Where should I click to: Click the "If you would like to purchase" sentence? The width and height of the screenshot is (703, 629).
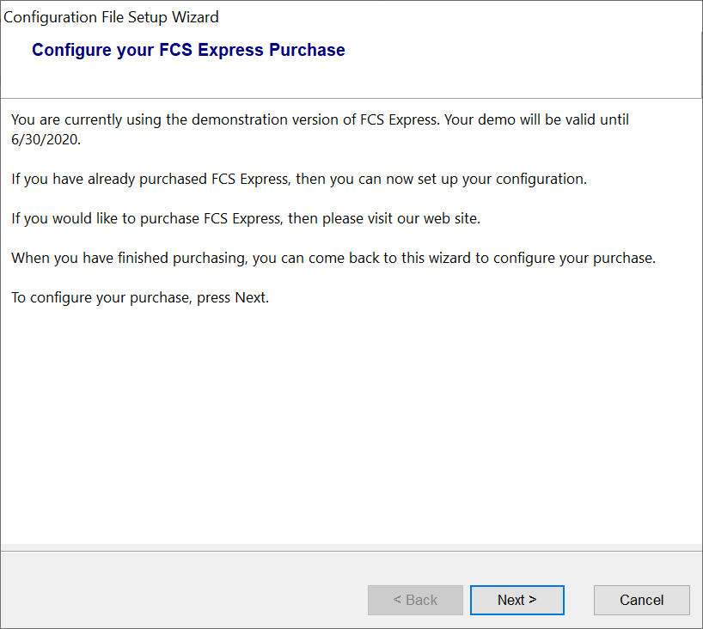pos(112,218)
